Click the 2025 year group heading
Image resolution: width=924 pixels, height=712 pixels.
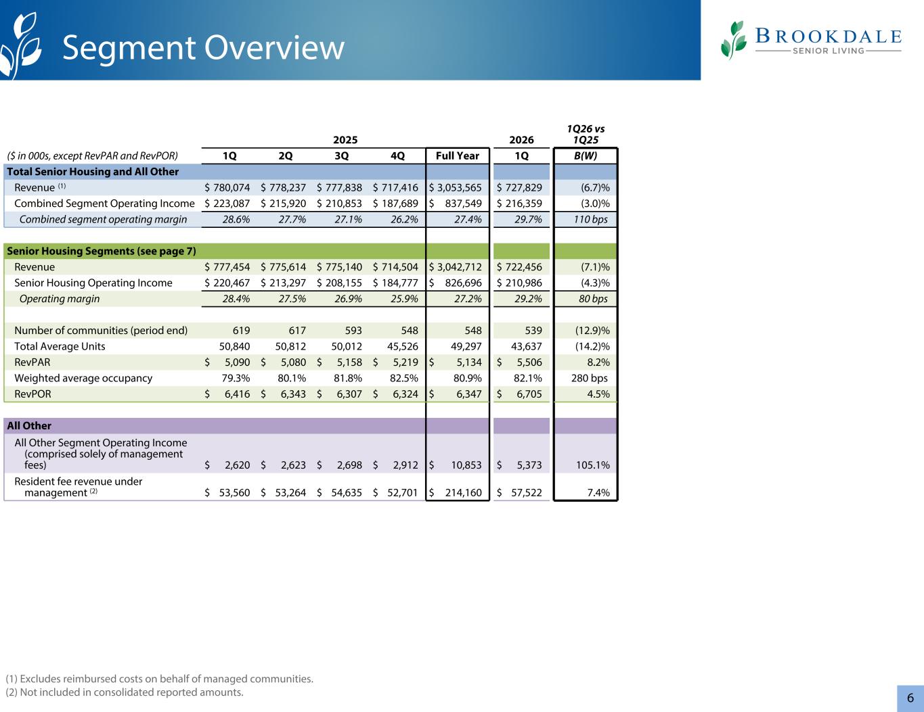(x=345, y=140)
